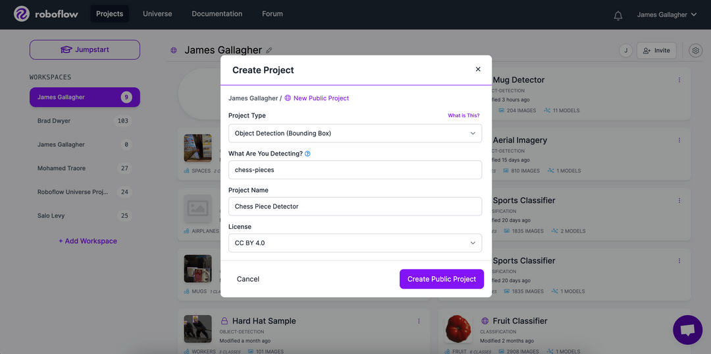Open the three-dot menu for Mug Detector
This screenshot has width=711, height=354.
coord(679,80)
